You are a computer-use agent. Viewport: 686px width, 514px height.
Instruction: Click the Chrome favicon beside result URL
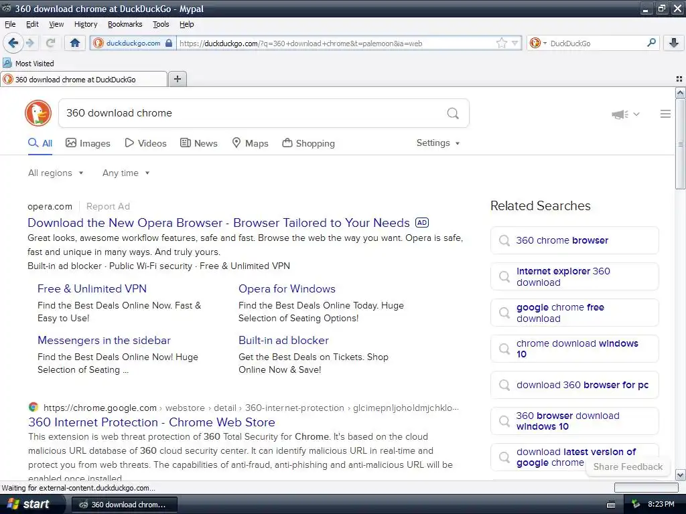click(x=33, y=408)
